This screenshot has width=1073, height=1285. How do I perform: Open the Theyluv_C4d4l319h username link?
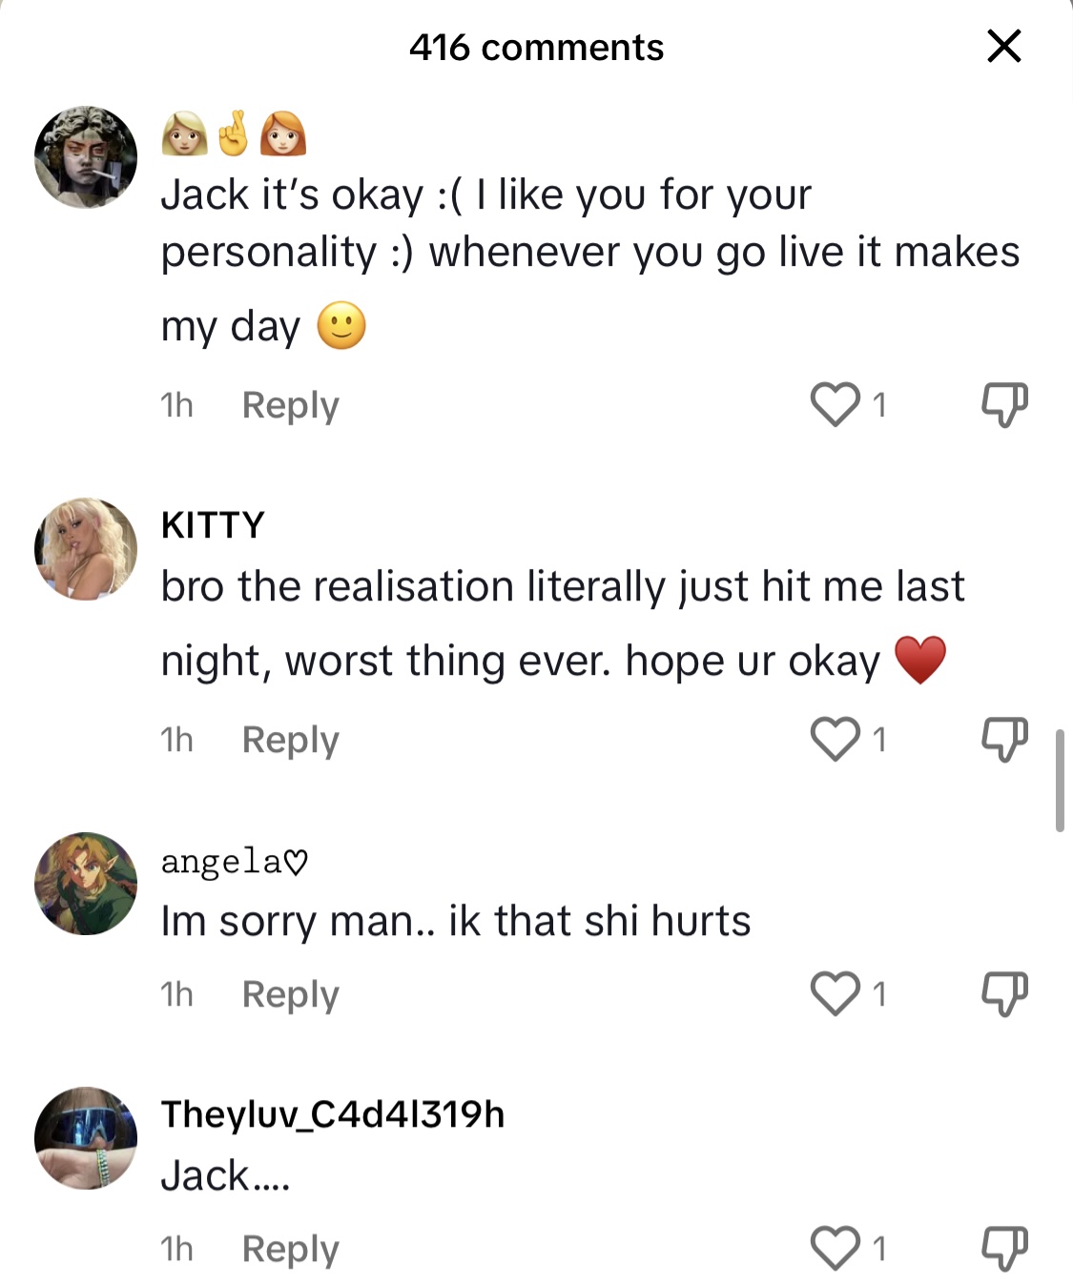point(332,1114)
